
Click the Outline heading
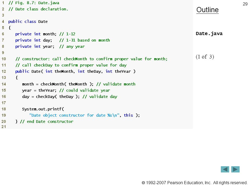click(208, 10)
